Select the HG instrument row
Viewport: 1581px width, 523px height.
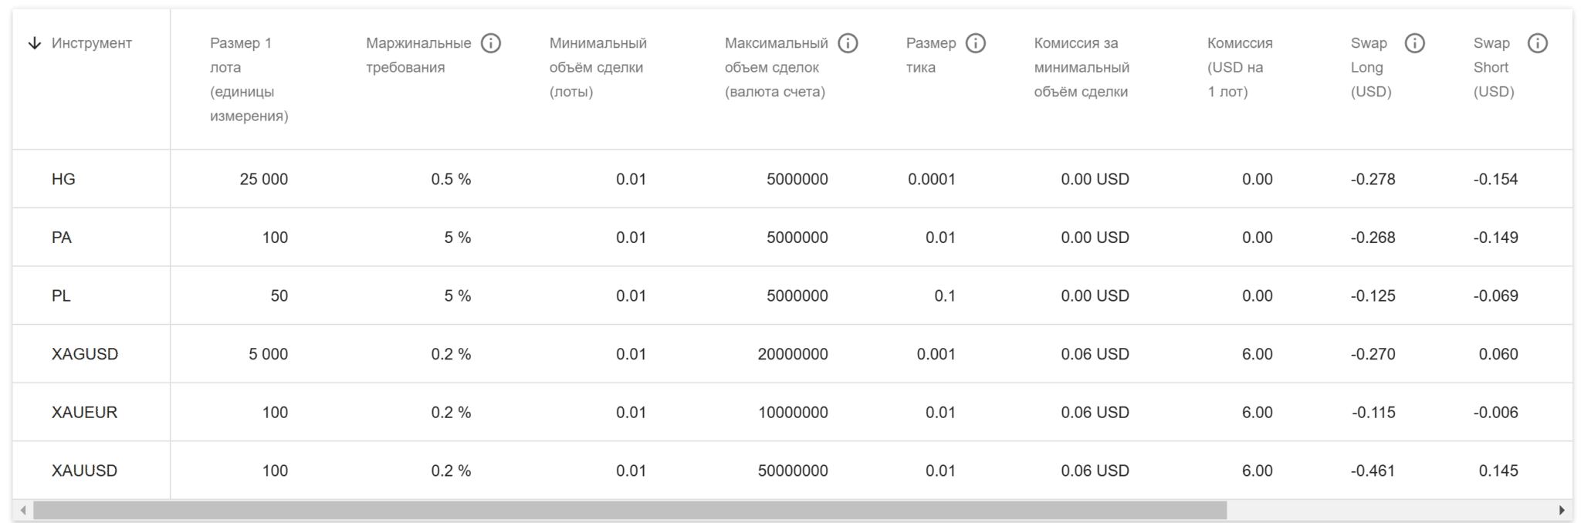coord(63,179)
